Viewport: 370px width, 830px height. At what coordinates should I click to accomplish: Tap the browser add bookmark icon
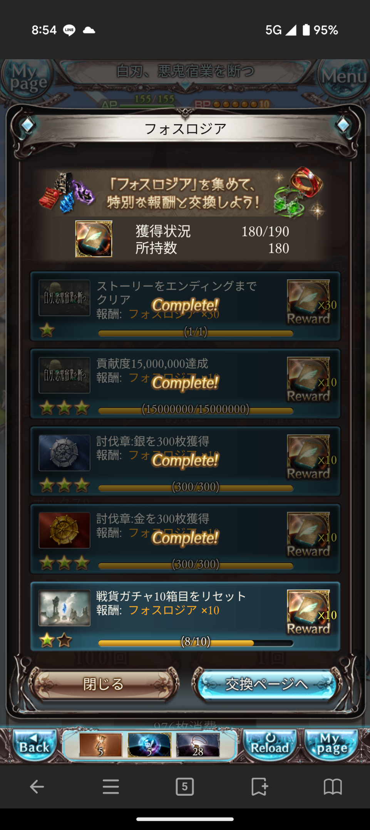click(x=259, y=787)
